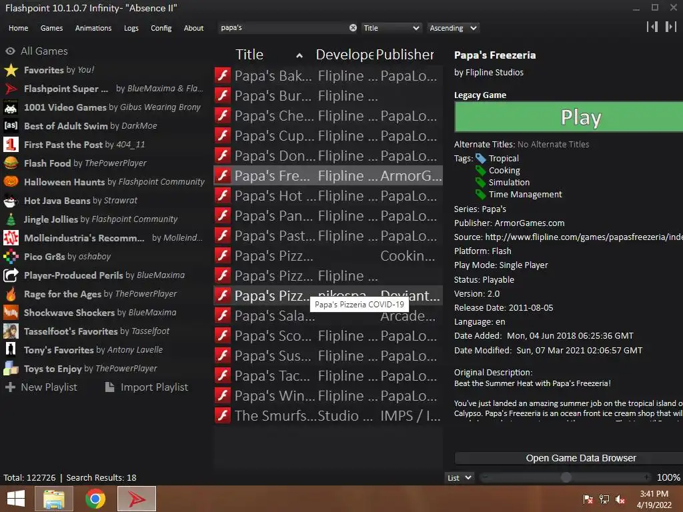The width and height of the screenshot is (683, 512).
Task: Open the About tab
Action: 193,28
